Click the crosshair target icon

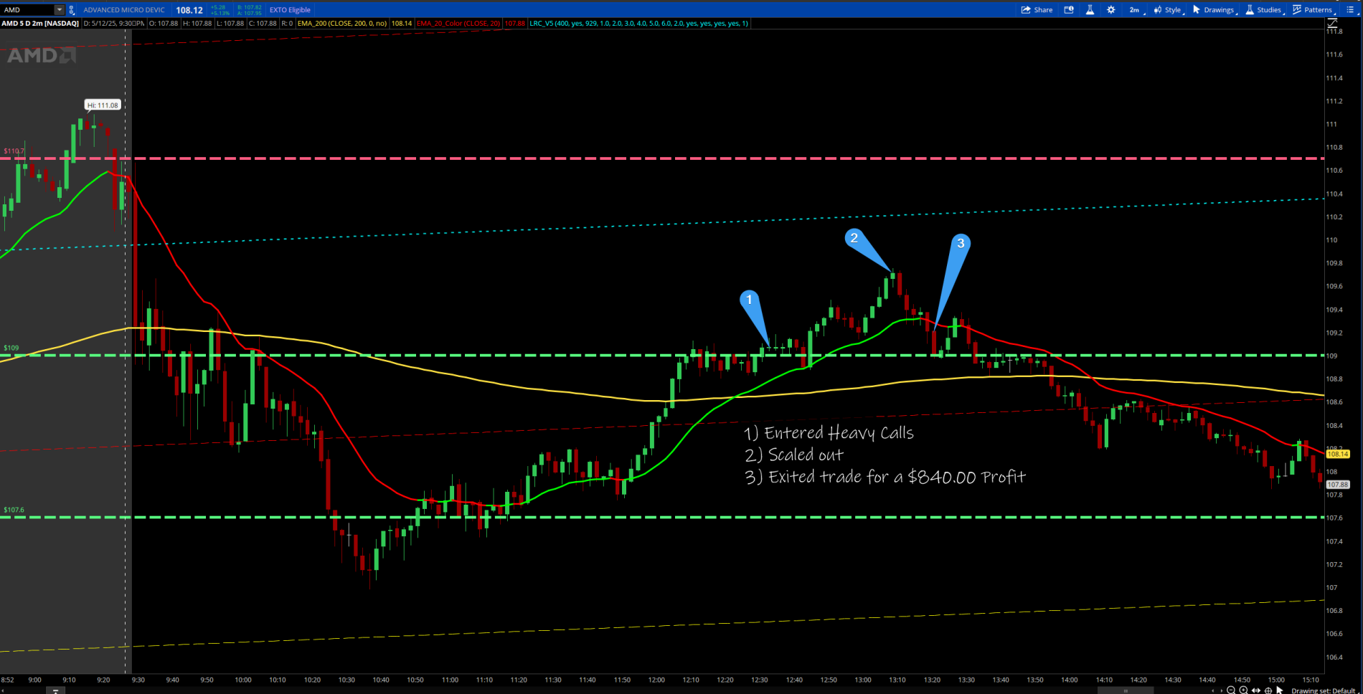point(1268,690)
